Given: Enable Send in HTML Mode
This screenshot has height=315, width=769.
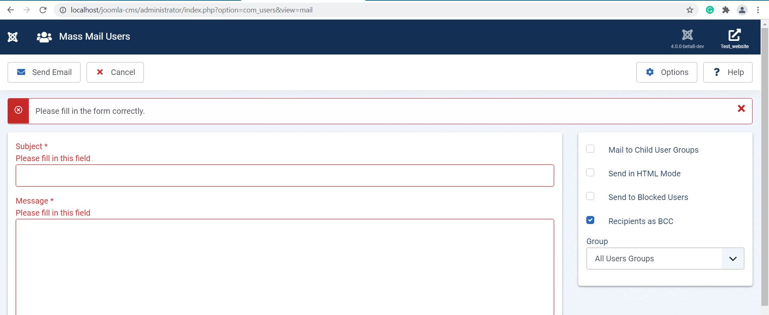Looking at the screenshot, I should pos(590,173).
